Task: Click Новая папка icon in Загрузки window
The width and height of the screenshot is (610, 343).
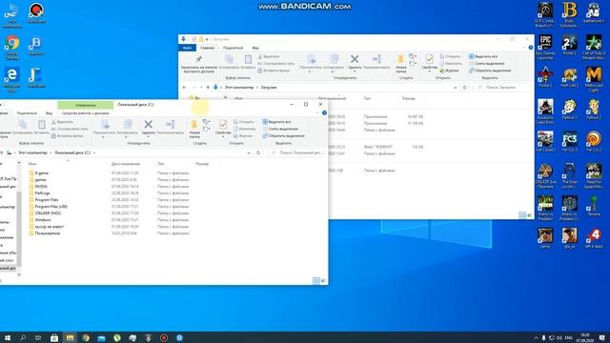Action: tap(400, 59)
